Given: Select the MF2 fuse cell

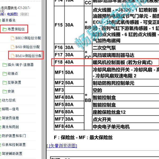Looking at the screenshot, I should [x=59, y=83].
